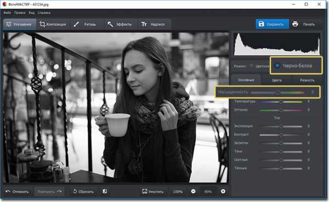The image size is (329, 202).
Task: Select the Черно-белое radio button
Action: [x=277, y=66]
